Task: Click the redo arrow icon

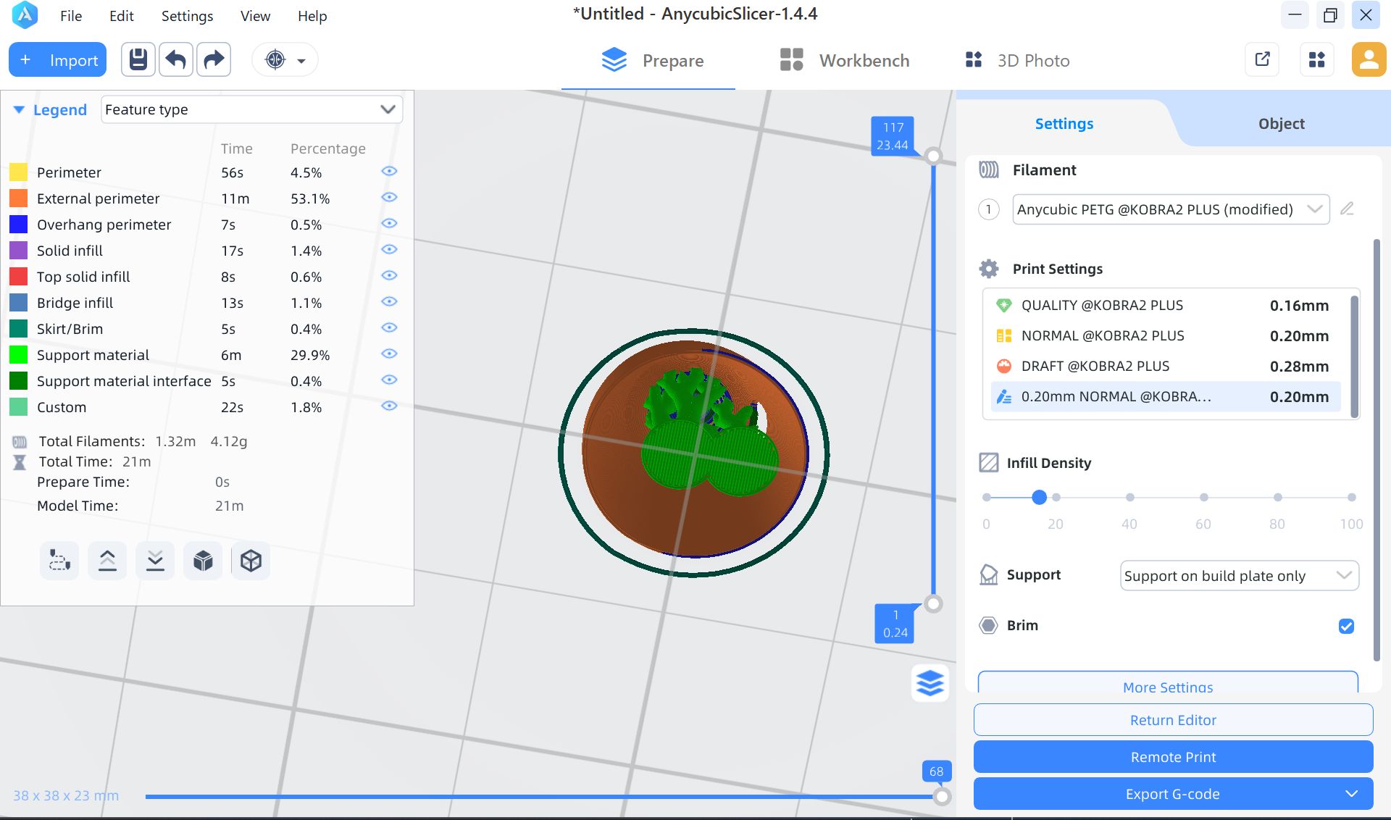Action: click(x=214, y=59)
